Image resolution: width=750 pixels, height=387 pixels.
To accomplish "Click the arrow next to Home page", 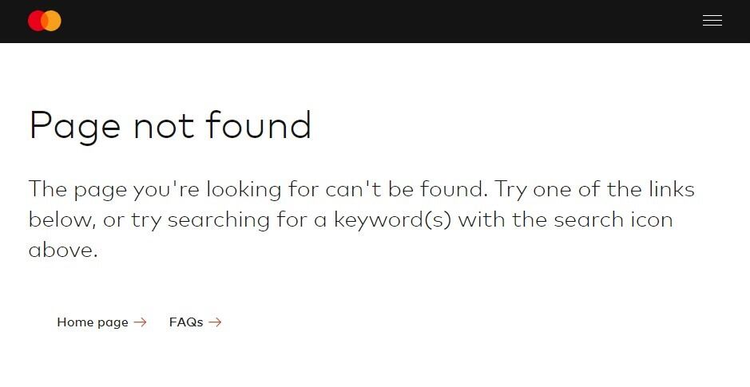I will [140, 322].
